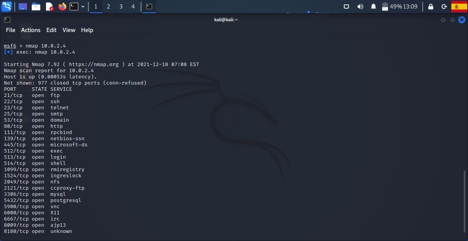Click the terminal vertical scrollbar thumb

click(x=464, y=202)
